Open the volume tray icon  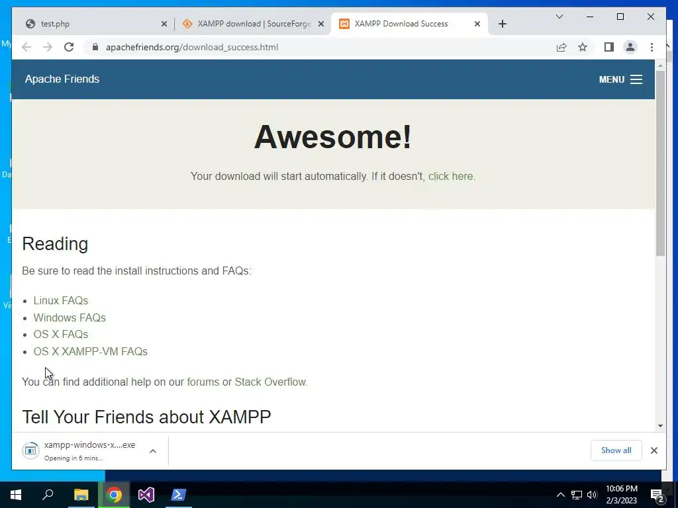click(x=592, y=495)
